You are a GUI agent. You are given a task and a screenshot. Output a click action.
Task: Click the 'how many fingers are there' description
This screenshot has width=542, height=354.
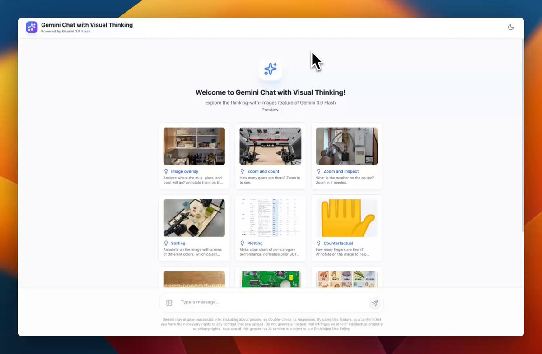343,252
